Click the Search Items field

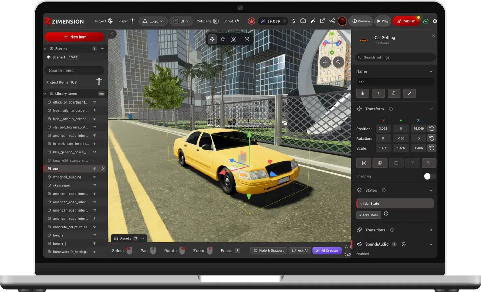[75, 71]
